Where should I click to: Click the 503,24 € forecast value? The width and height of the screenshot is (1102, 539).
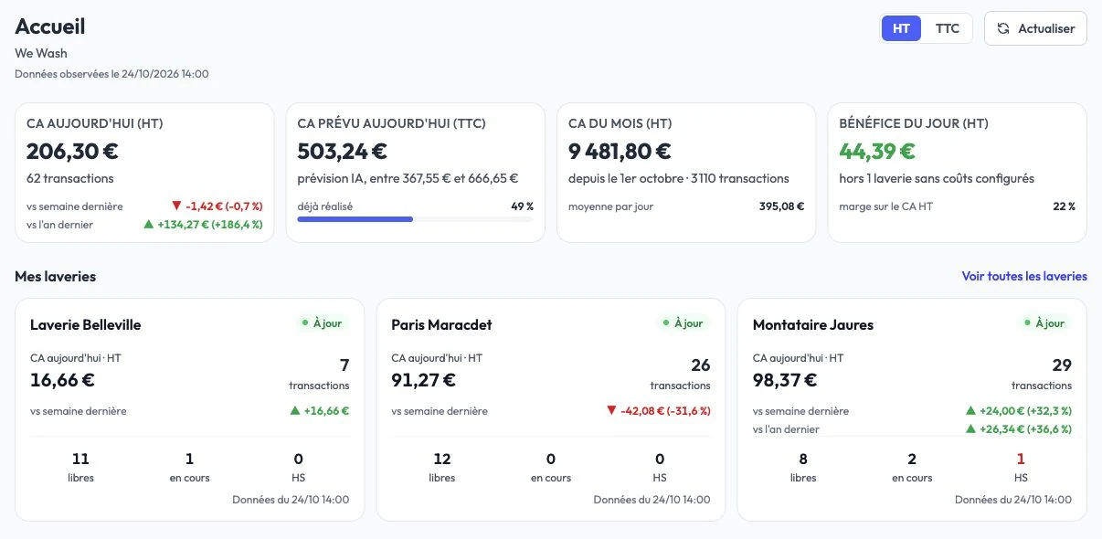coord(343,152)
